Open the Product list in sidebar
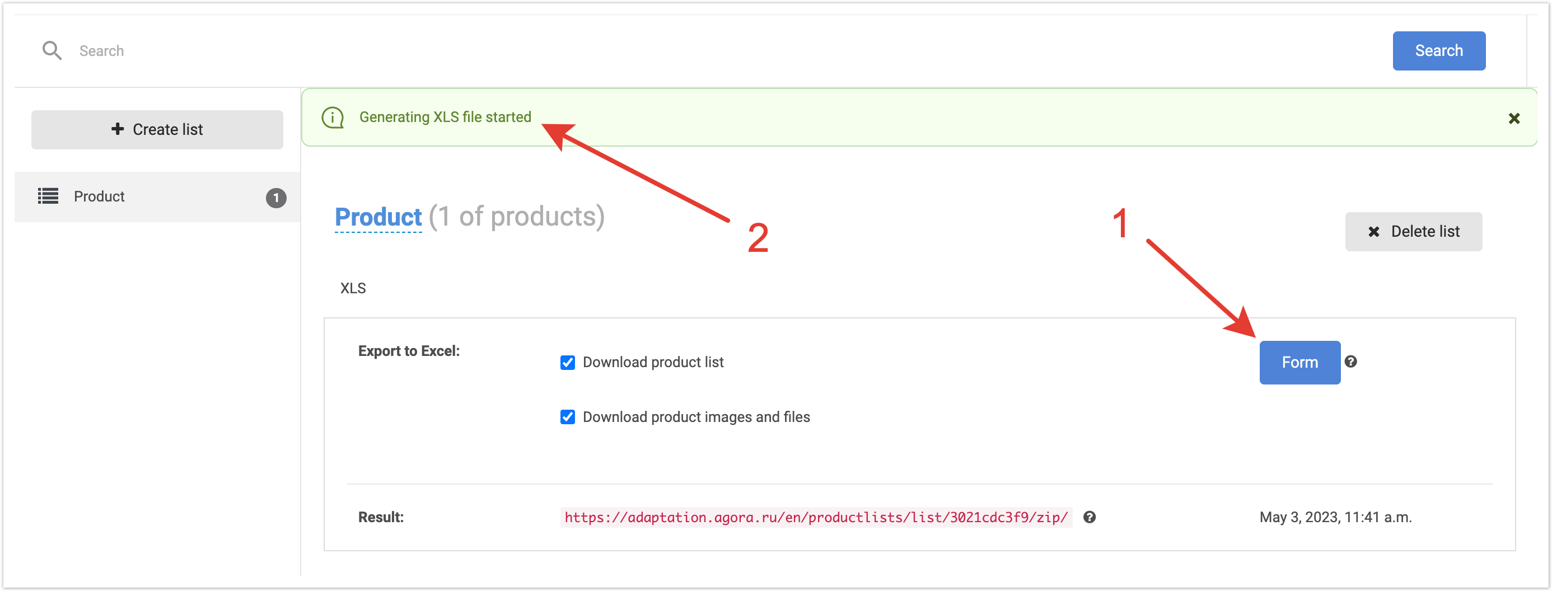The width and height of the screenshot is (1552, 591). click(100, 196)
